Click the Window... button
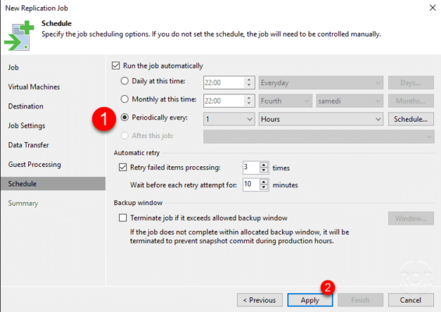 (411, 218)
